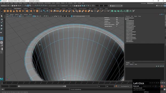Create a polygon disc from the shelf

click(x=23, y=11)
